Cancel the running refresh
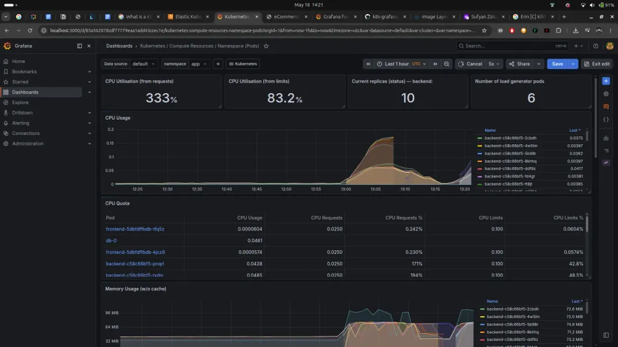This screenshot has width=618, height=347. click(x=470, y=63)
